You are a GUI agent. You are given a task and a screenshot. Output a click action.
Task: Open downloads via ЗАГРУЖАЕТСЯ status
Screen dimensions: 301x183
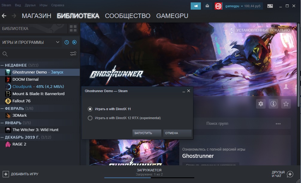[149, 170]
